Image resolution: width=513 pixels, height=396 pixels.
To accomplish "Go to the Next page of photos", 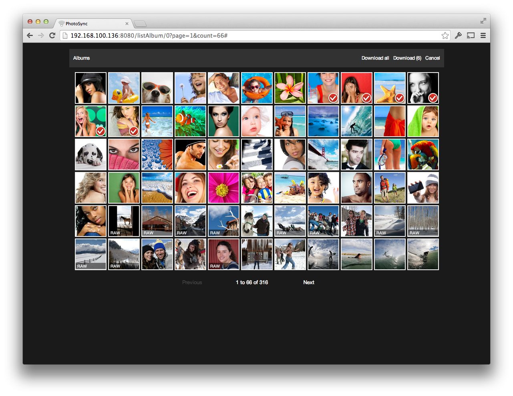I will 309,282.
